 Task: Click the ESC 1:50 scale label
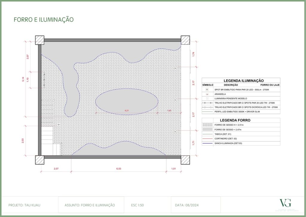138,205
